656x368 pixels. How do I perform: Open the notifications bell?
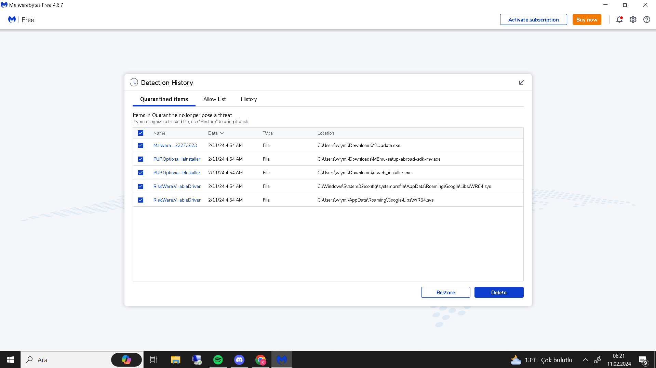pos(619,19)
